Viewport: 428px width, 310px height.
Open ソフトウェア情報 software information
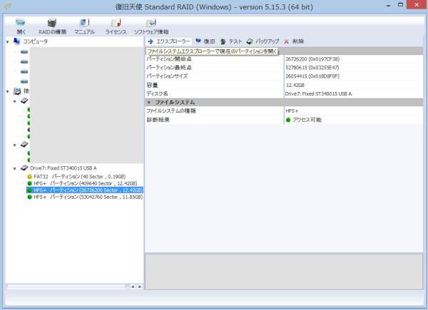[x=151, y=26]
